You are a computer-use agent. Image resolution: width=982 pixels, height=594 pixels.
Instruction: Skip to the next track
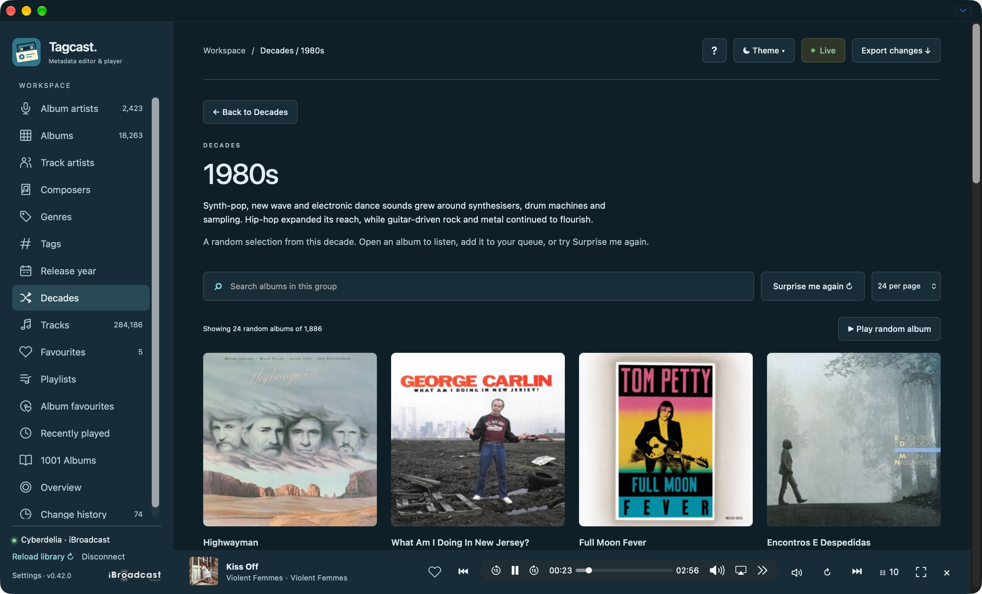pyautogui.click(x=857, y=572)
